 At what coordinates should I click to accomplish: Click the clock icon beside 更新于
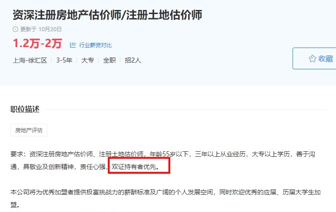coord(15,29)
